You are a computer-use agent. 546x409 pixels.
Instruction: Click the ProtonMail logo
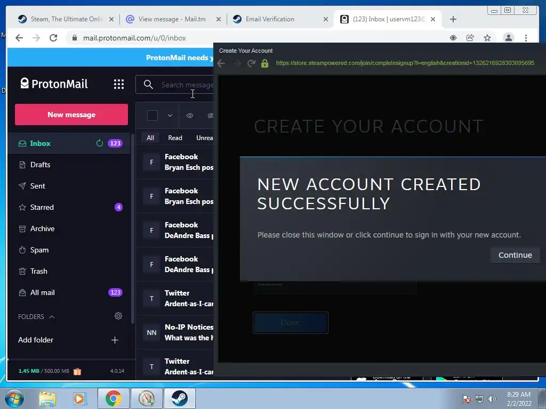coord(54,84)
